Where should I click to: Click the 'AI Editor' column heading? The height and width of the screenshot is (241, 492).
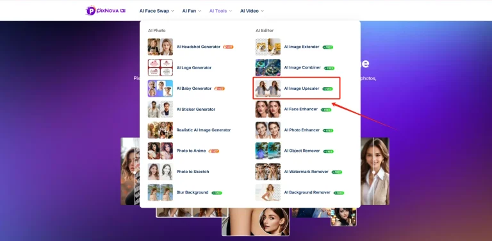click(265, 30)
